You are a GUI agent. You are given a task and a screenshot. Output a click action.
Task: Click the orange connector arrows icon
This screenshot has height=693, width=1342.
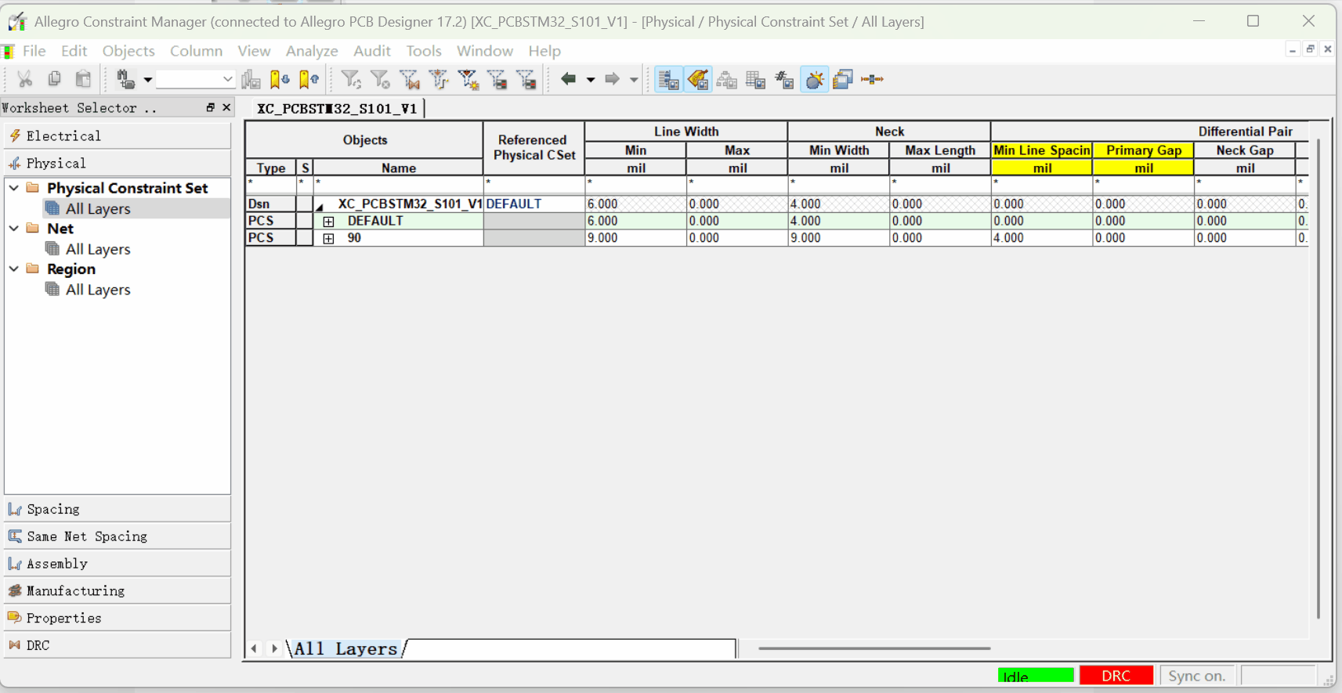pyautogui.click(x=872, y=79)
